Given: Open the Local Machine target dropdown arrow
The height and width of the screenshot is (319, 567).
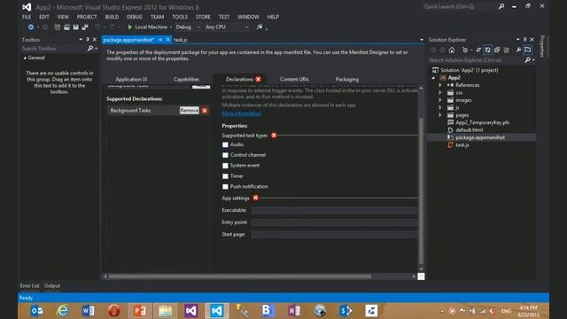Looking at the screenshot, I should (x=171, y=27).
